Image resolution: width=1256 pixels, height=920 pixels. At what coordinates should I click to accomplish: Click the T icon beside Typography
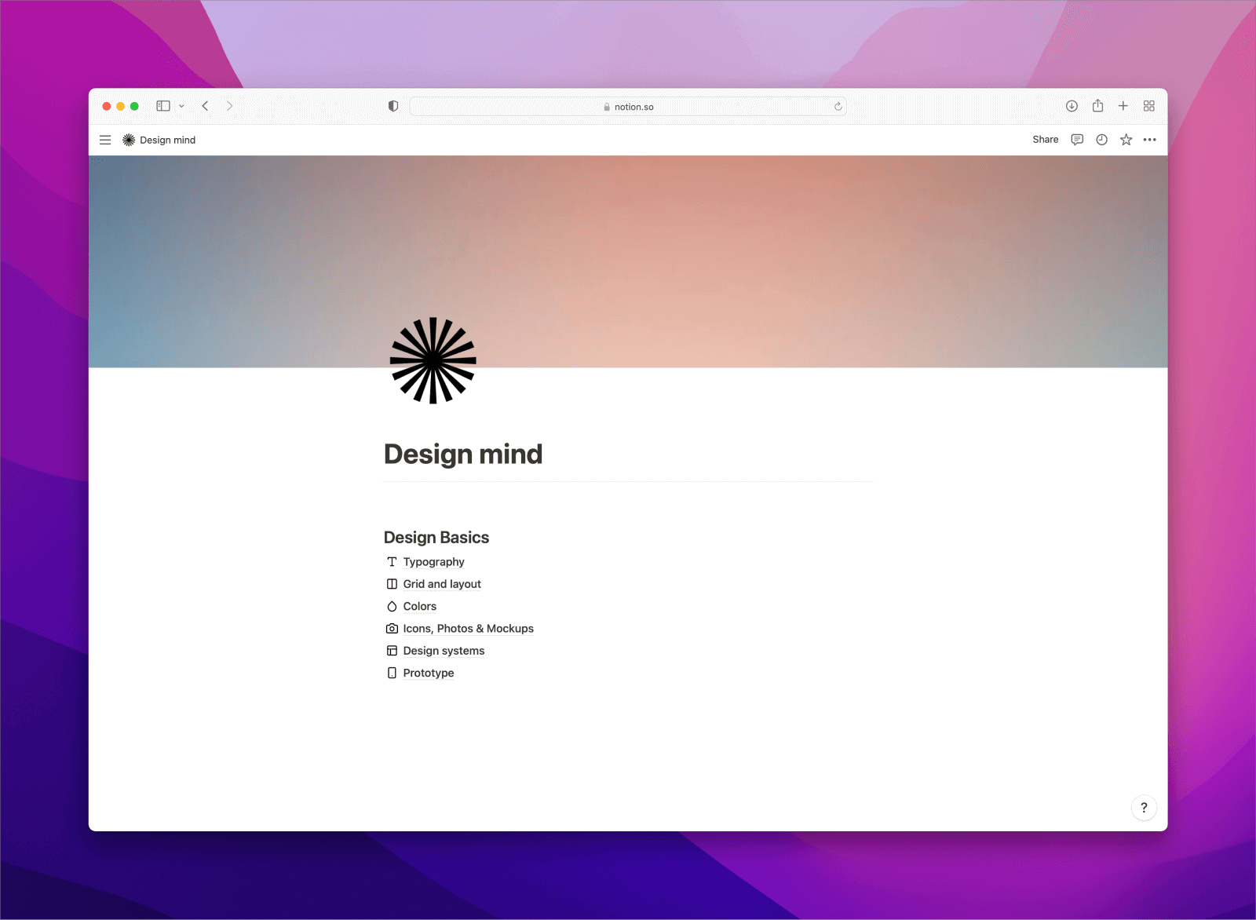[392, 562]
